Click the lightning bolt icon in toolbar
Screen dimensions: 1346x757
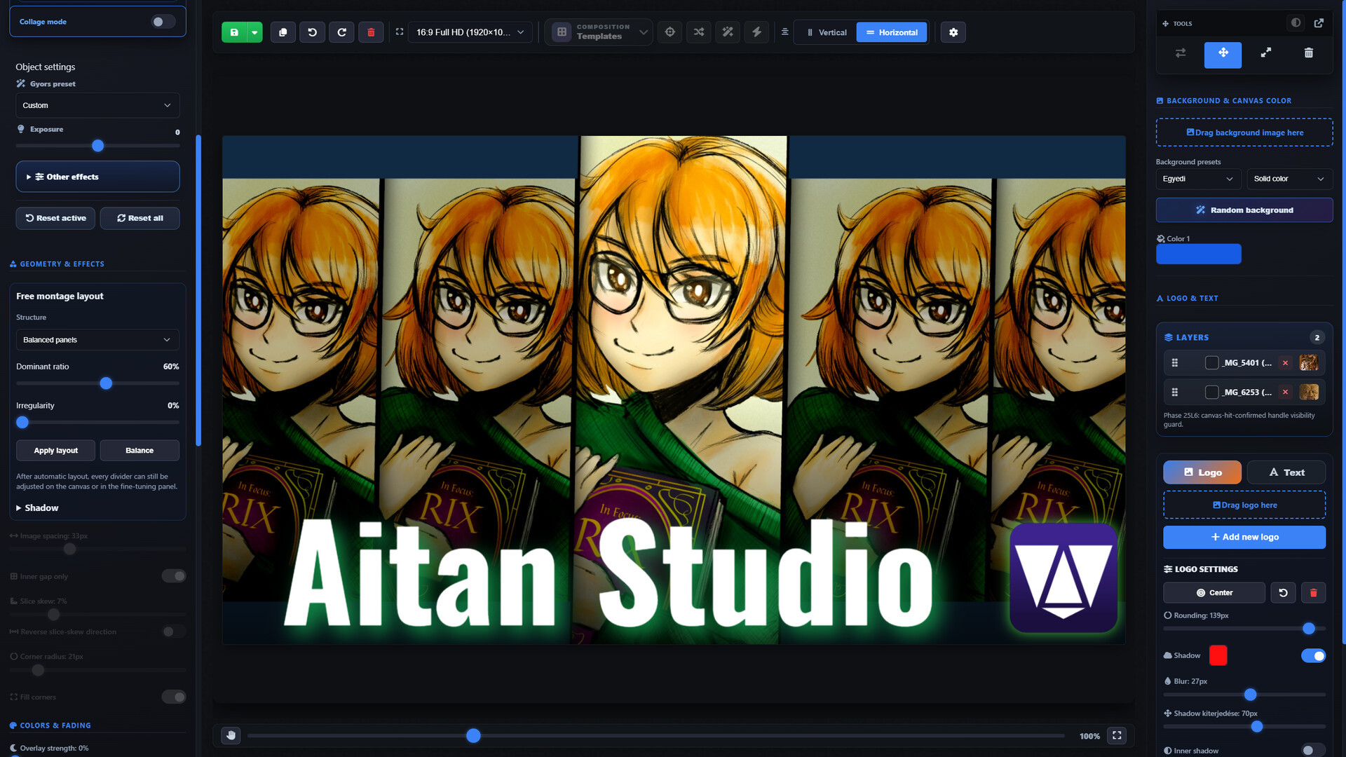click(756, 32)
